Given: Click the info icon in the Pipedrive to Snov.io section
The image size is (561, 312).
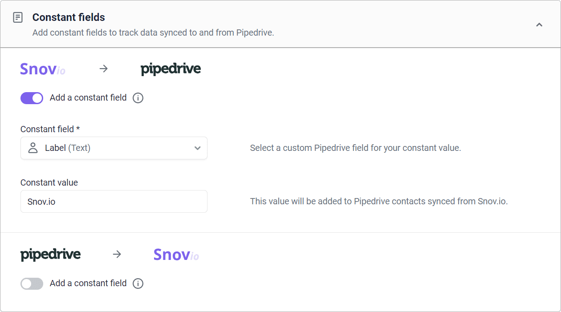Looking at the screenshot, I should [138, 284].
